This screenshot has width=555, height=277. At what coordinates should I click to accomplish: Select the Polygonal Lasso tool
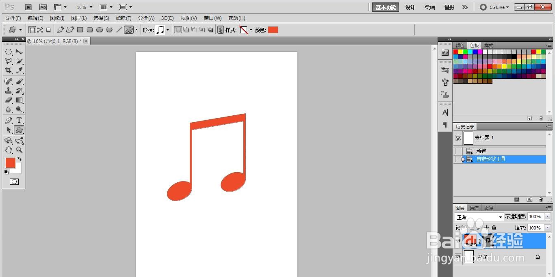[9, 61]
